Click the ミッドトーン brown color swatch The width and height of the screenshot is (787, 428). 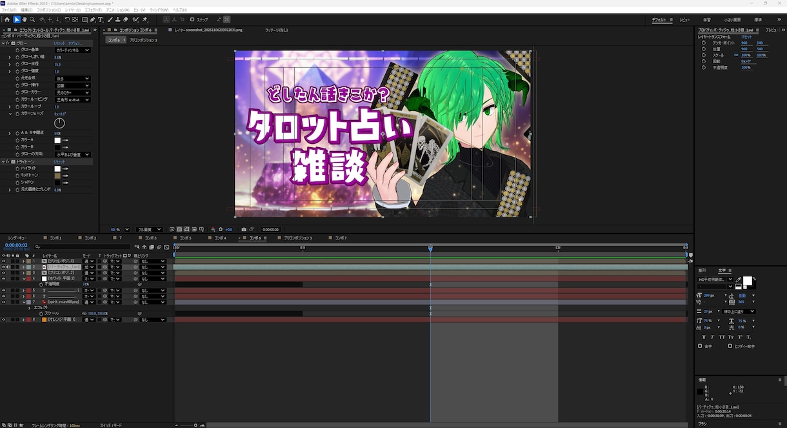(x=57, y=176)
